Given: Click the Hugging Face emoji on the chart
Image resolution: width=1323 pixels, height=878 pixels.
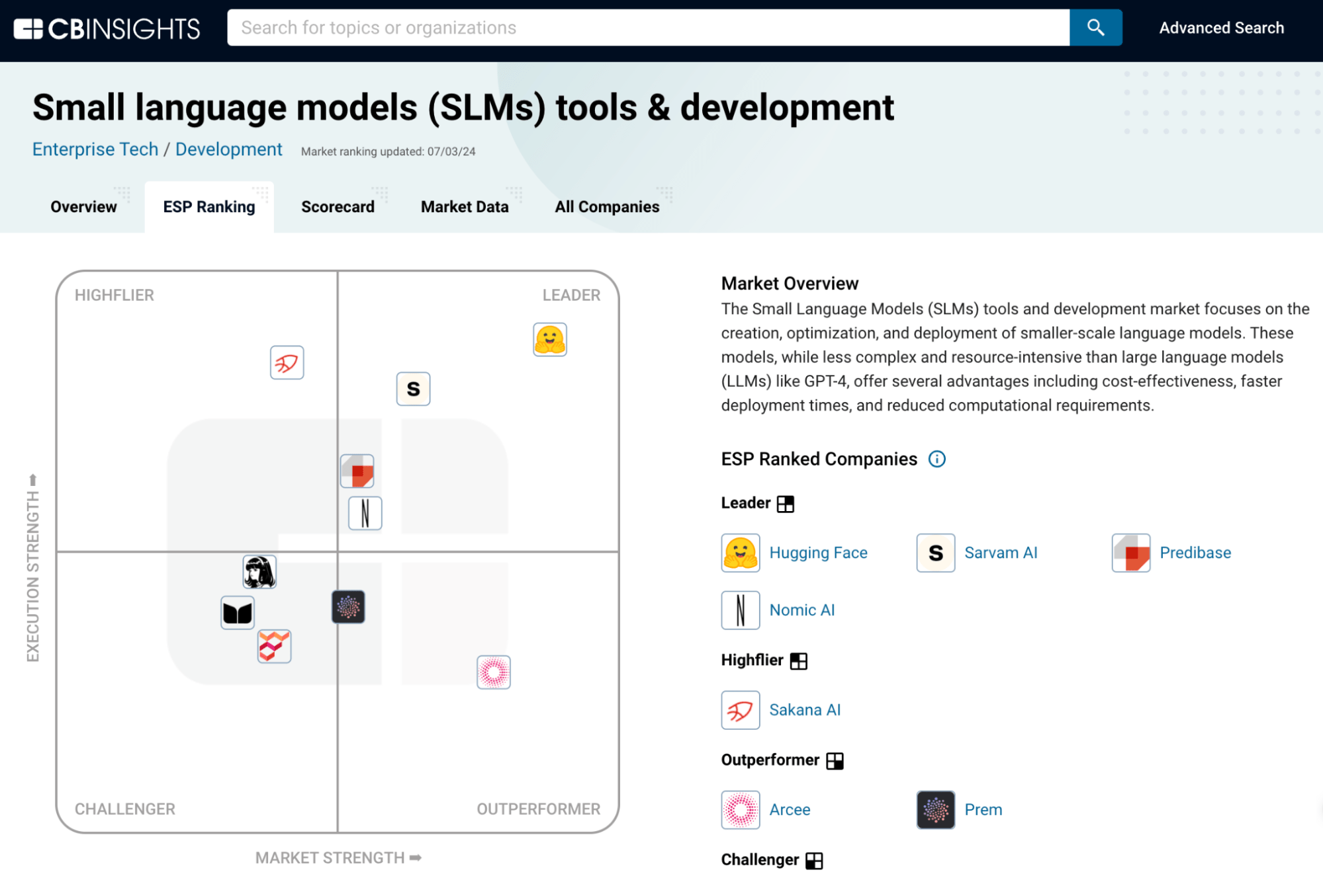Looking at the screenshot, I should pos(549,340).
